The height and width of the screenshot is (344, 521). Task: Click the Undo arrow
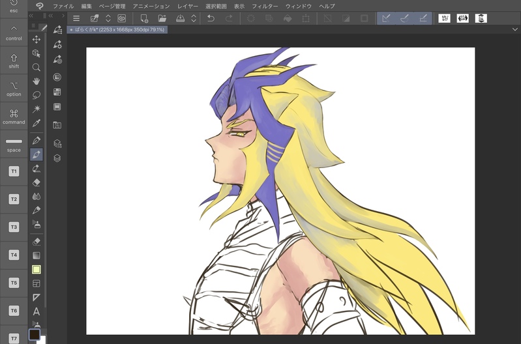tap(211, 18)
